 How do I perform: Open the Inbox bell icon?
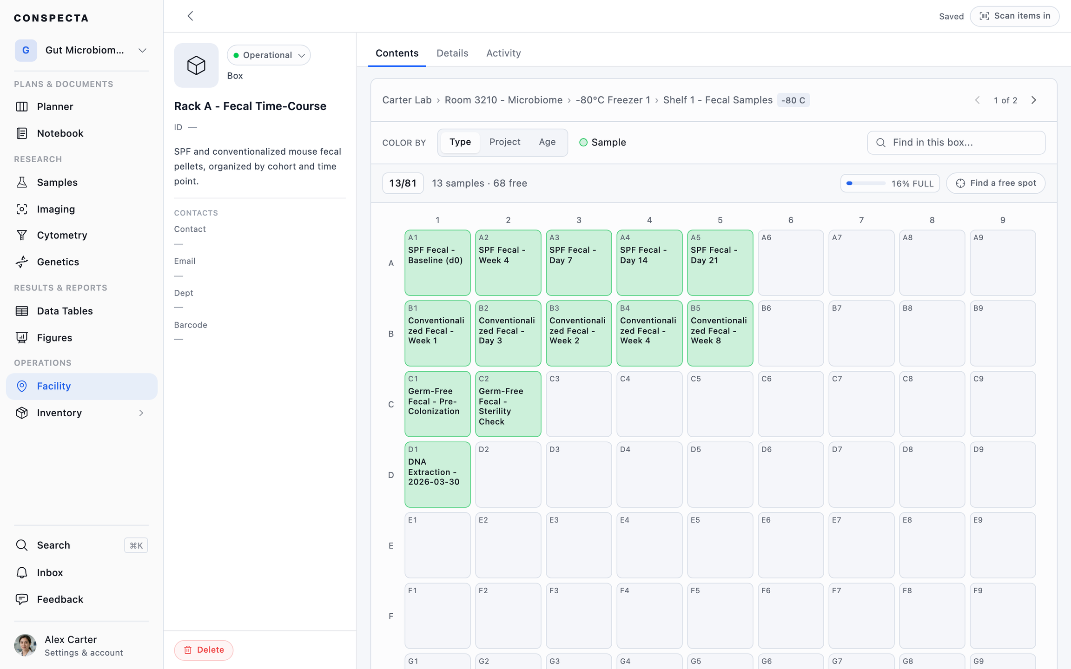22,572
